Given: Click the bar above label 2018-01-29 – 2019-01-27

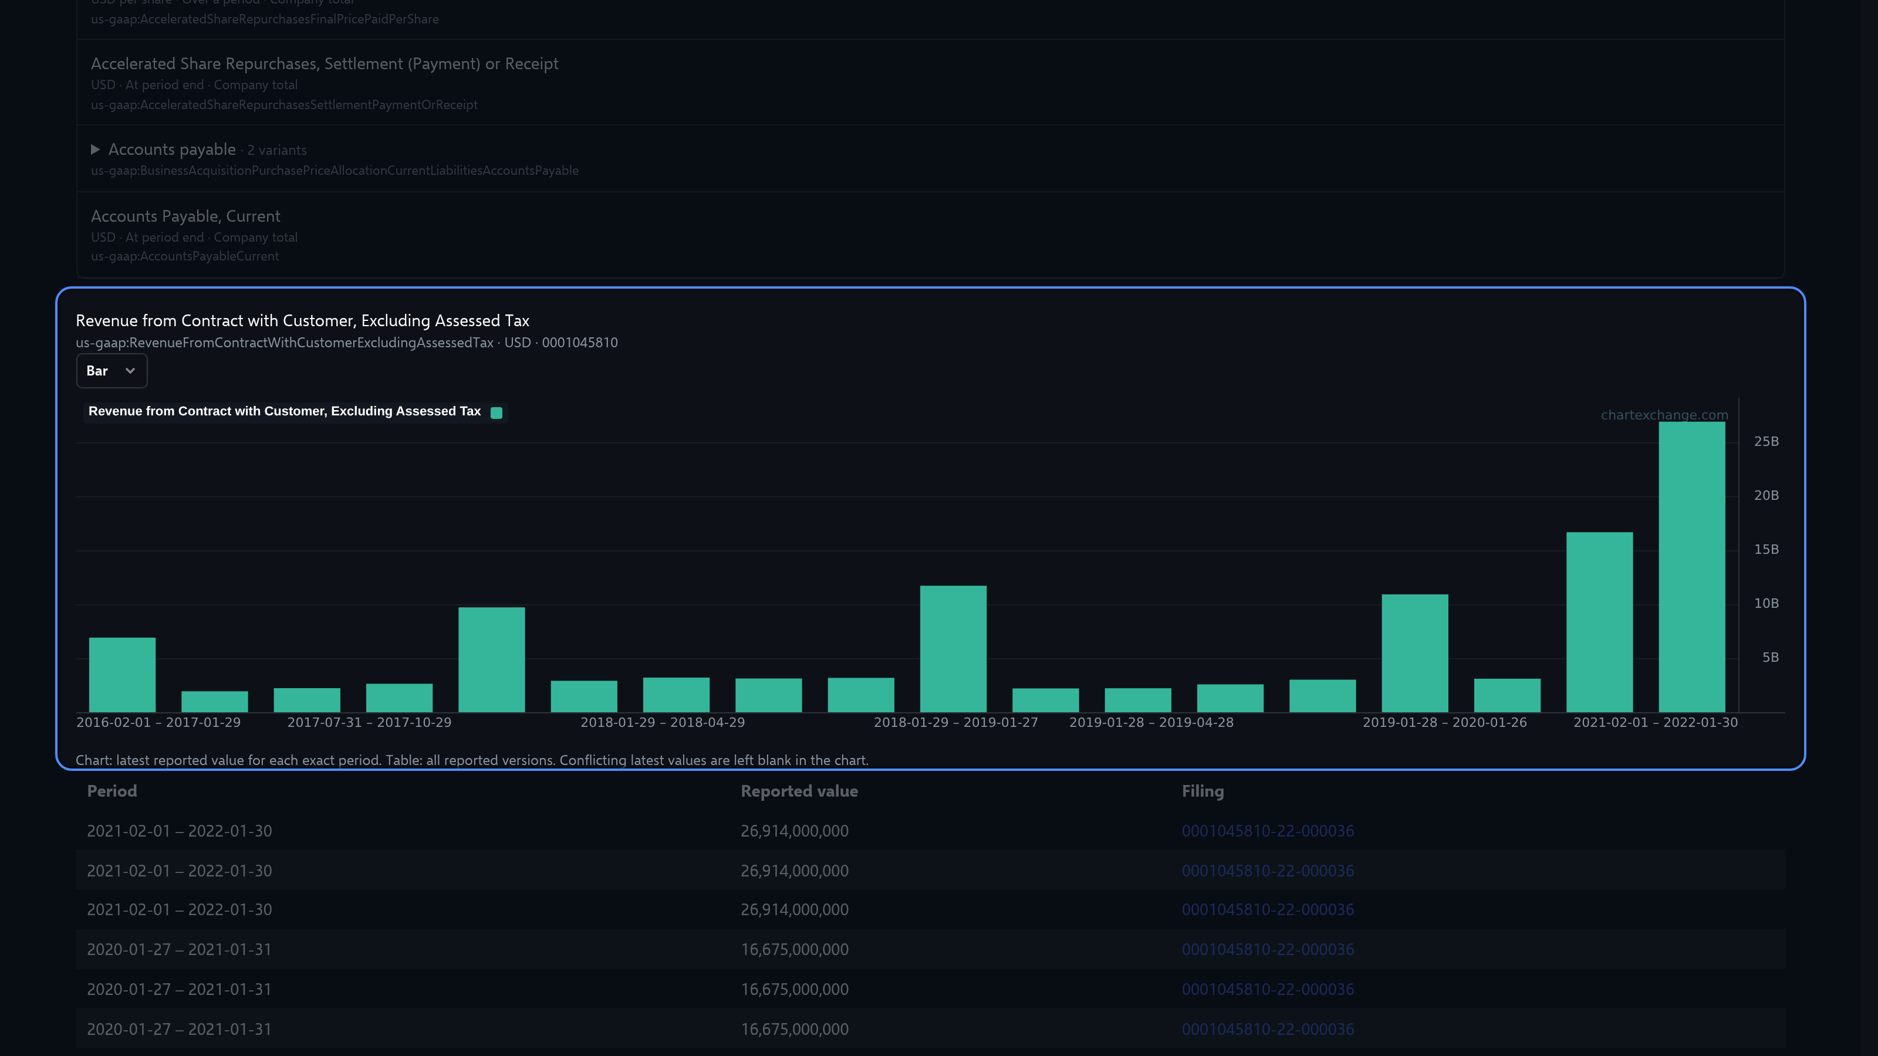Looking at the screenshot, I should pos(954,649).
